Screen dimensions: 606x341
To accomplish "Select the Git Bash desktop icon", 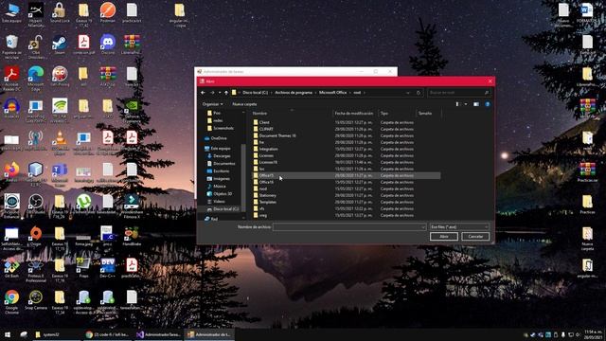I will (11, 269).
